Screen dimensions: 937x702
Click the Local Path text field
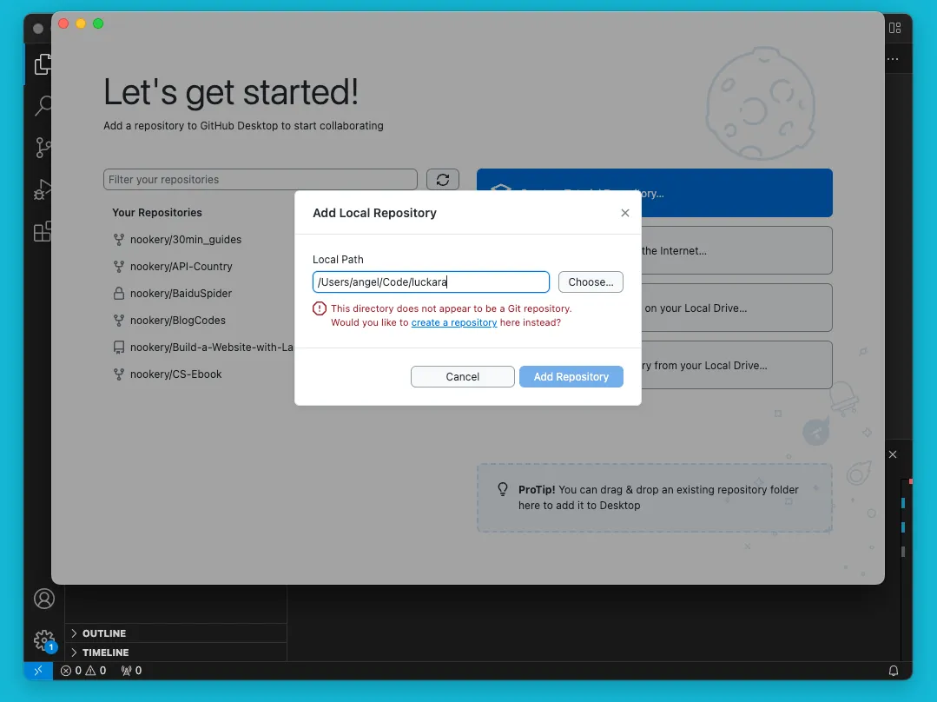tap(431, 282)
